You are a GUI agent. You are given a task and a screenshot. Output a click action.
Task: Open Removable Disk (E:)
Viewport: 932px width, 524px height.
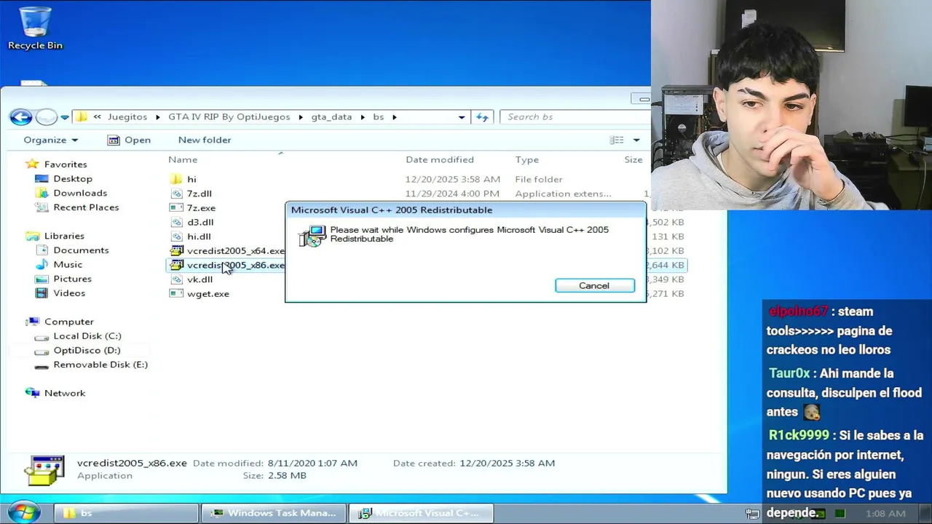[100, 365]
